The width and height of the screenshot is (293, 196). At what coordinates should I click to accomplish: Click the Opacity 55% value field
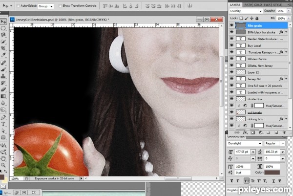pyautogui.click(x=282, y=11)
